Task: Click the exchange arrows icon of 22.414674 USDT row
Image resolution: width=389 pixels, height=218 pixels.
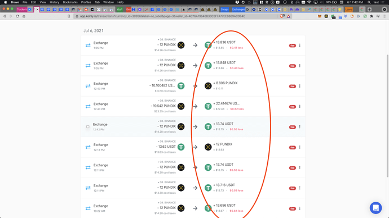Action: pyautogui.click(x=88, y=106)
